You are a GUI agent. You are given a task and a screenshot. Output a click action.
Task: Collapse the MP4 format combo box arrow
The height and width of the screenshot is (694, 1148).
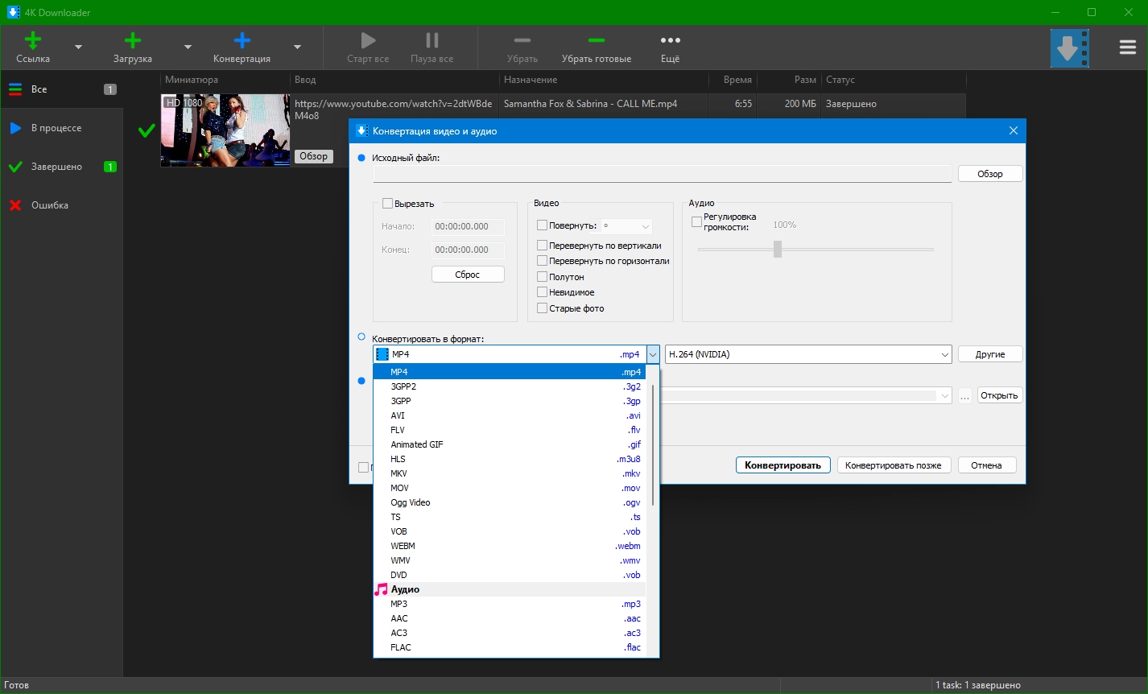653,354
